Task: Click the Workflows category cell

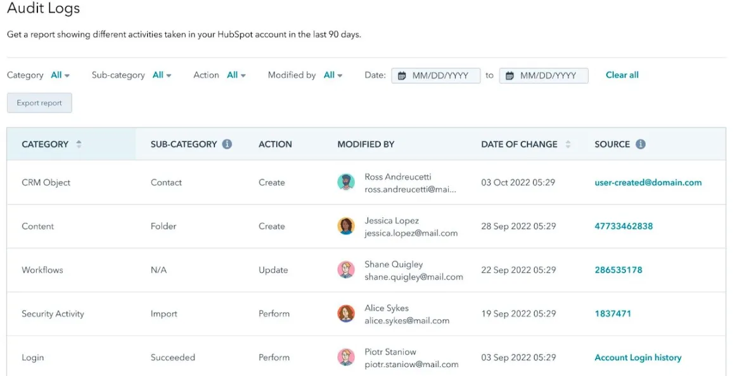Action: pyautogui.click(x=42, y=270)
